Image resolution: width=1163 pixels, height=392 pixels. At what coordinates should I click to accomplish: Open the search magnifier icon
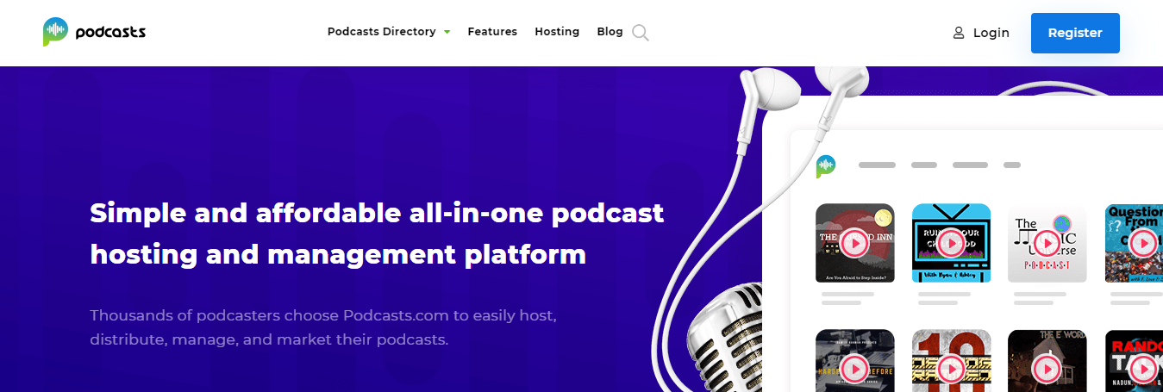coord(640,33)
